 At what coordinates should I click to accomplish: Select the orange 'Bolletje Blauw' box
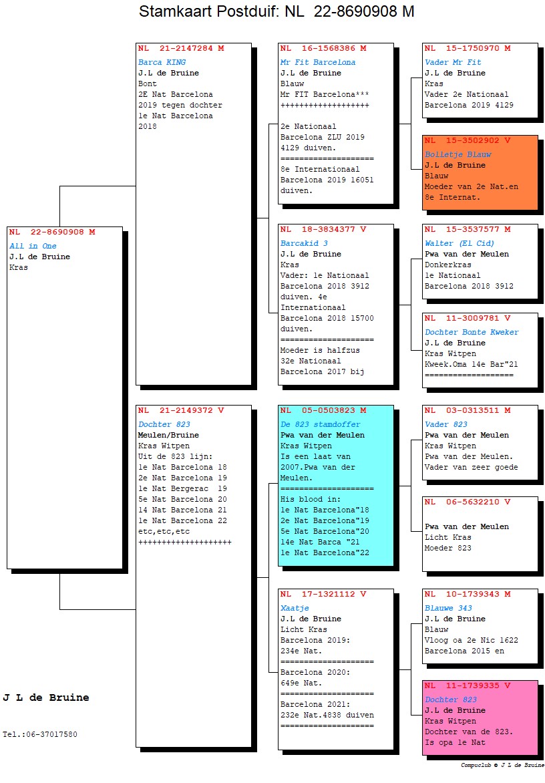coord(480,172)
